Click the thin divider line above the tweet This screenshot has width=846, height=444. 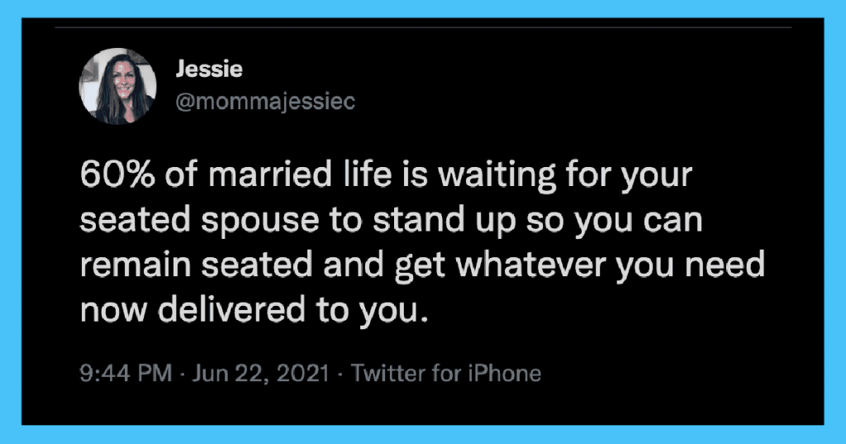click(423, 27)
